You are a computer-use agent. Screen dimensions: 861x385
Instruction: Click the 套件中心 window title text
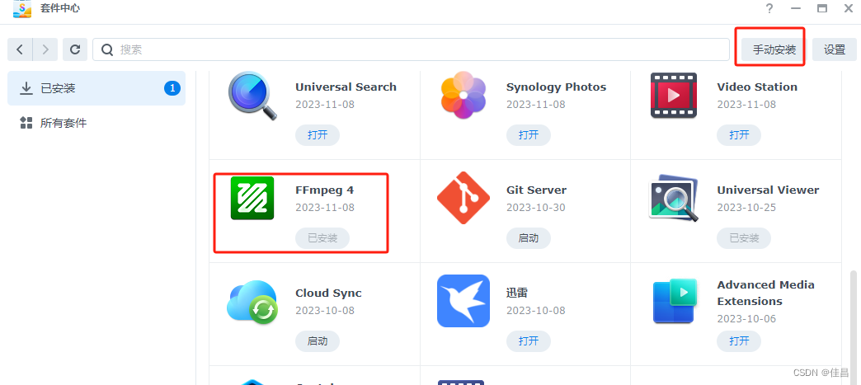coord(60,8)
